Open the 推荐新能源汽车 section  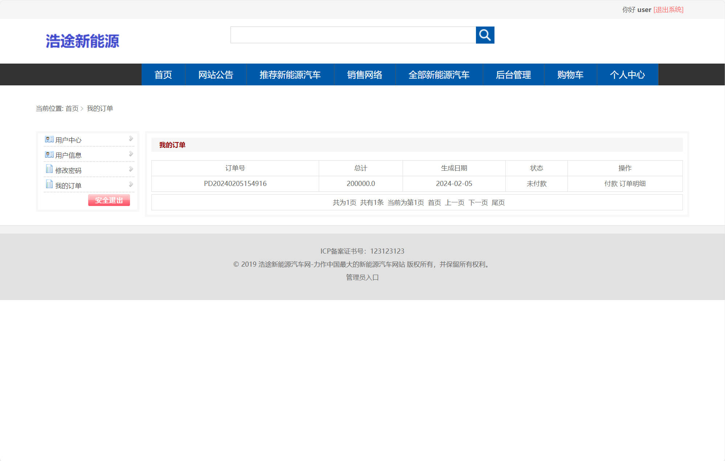click(x=290, y=74)
